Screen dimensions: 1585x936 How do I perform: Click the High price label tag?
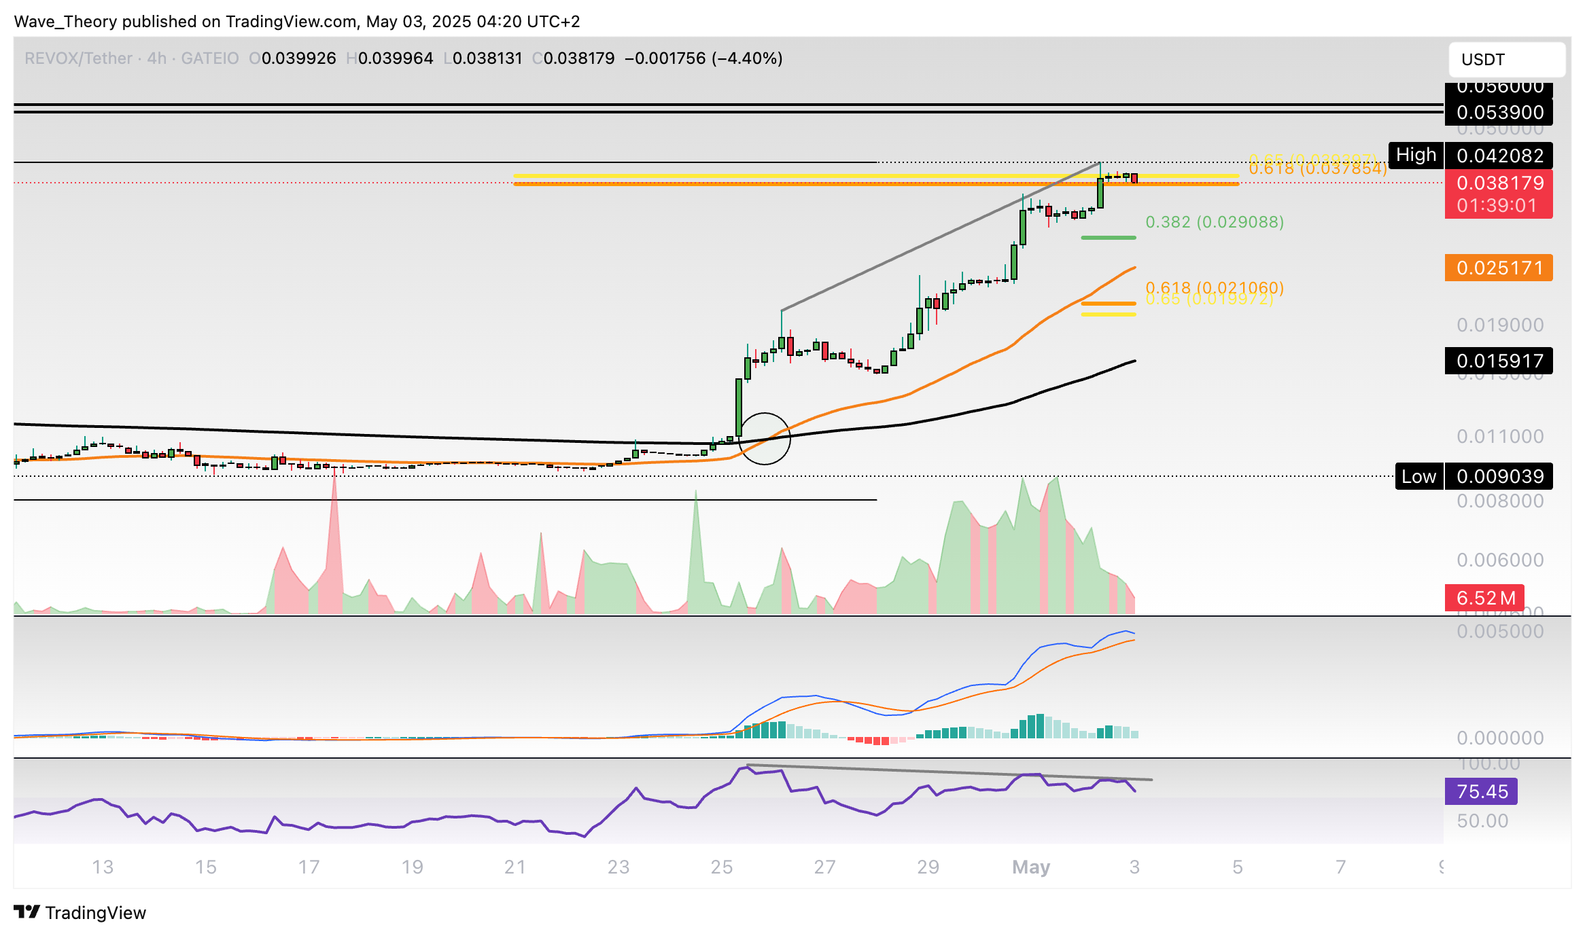coord(1416,156)
